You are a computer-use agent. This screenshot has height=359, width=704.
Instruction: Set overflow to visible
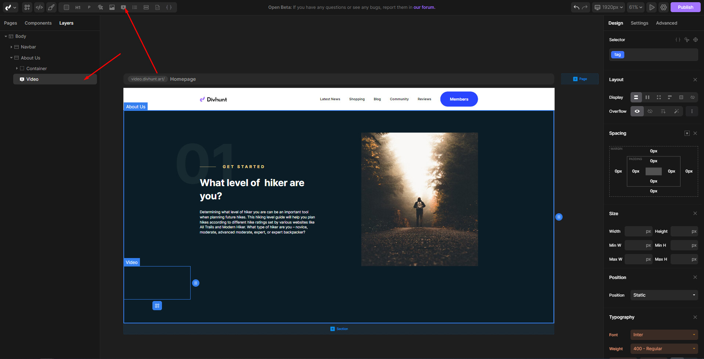click(x=637, y=111)
